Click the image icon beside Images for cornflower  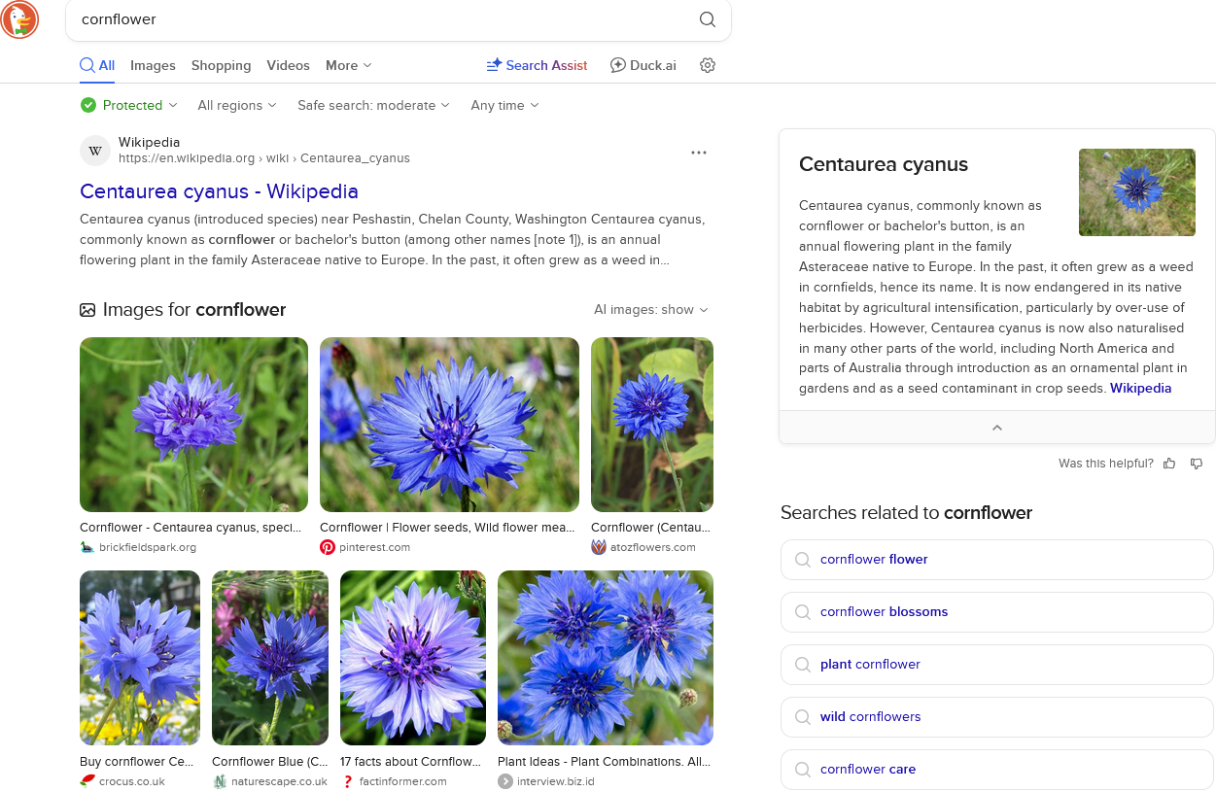[87, 310]
